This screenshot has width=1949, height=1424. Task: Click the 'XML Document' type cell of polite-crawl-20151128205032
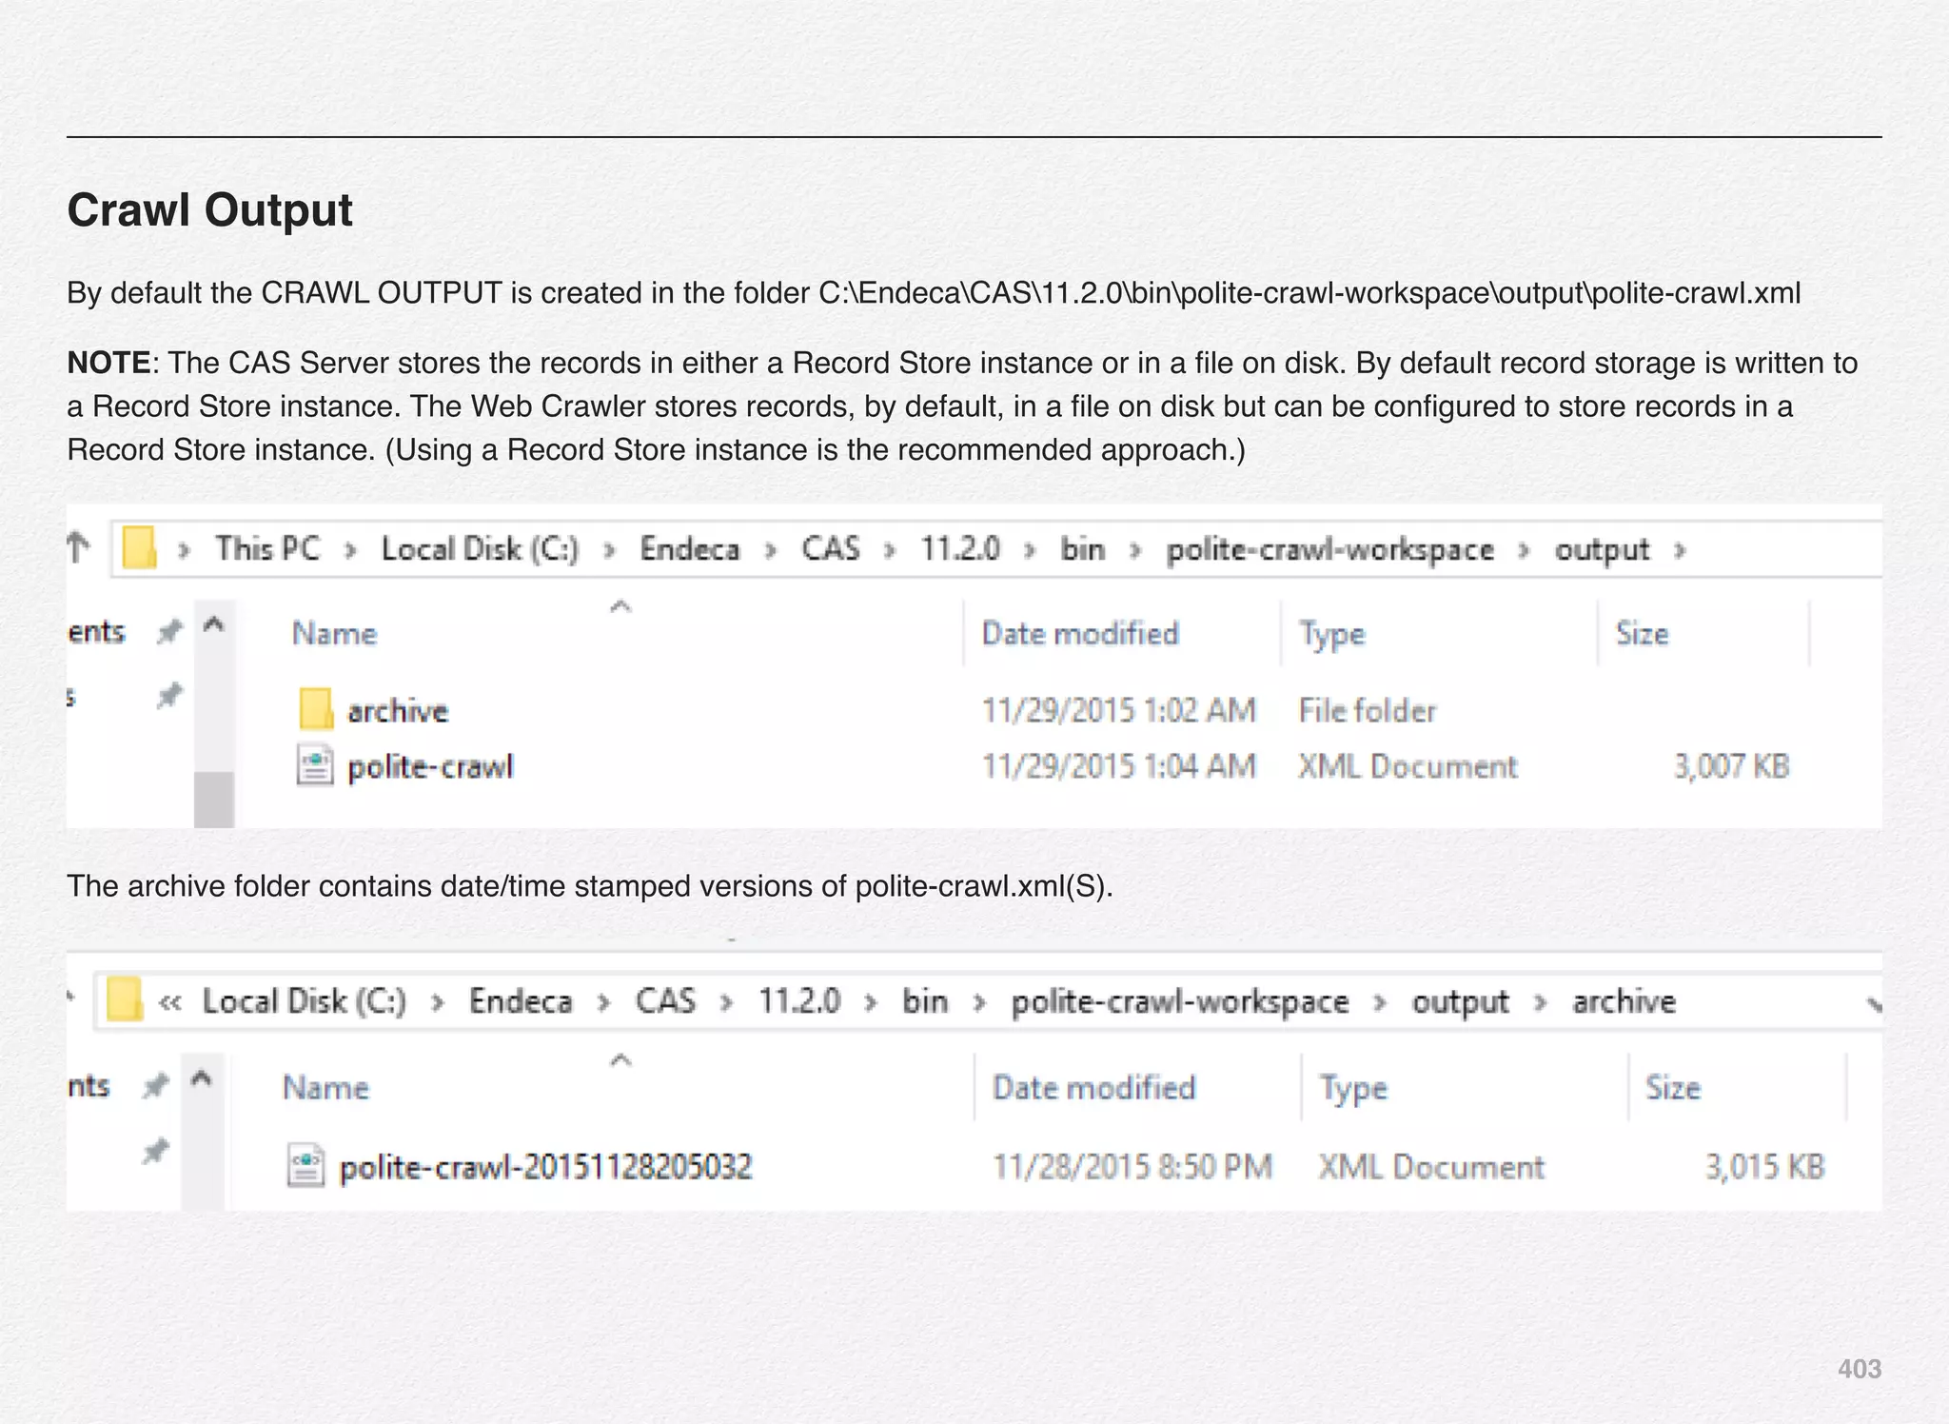1431,1167
